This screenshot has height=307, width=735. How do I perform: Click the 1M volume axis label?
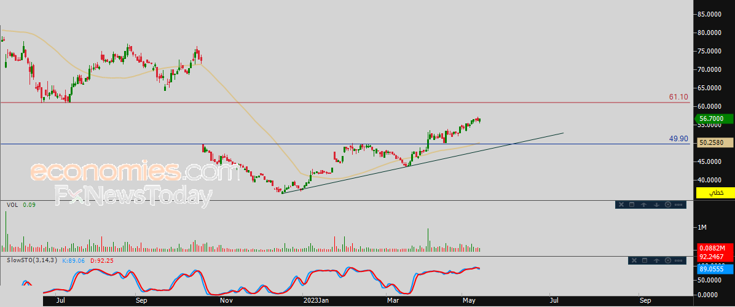702,227
